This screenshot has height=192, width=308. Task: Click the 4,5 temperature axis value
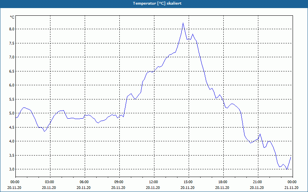pos(12,127)
